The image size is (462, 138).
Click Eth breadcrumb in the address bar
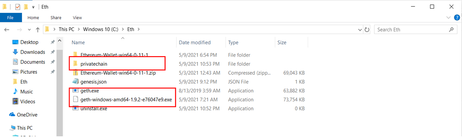click(x=131, y=30)
